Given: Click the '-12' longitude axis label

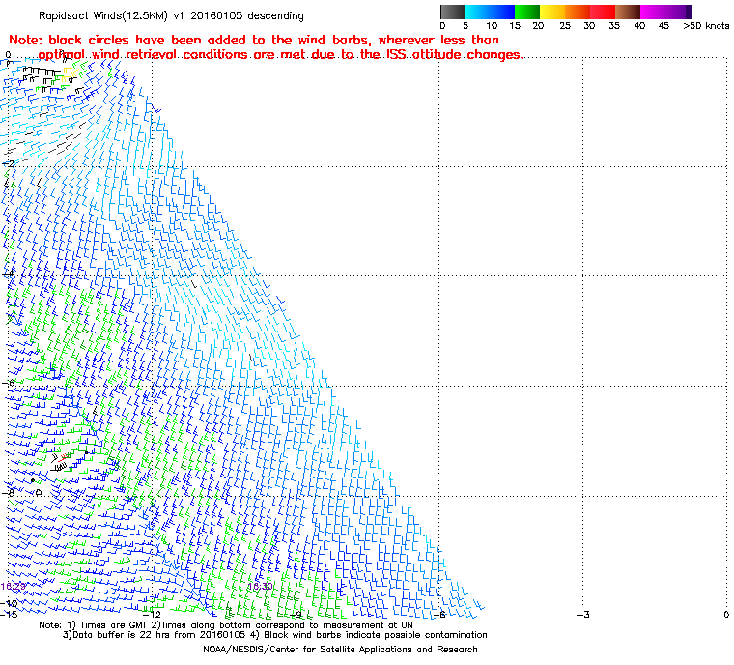Looking at the screenshot, I should (x=153, y=614).
